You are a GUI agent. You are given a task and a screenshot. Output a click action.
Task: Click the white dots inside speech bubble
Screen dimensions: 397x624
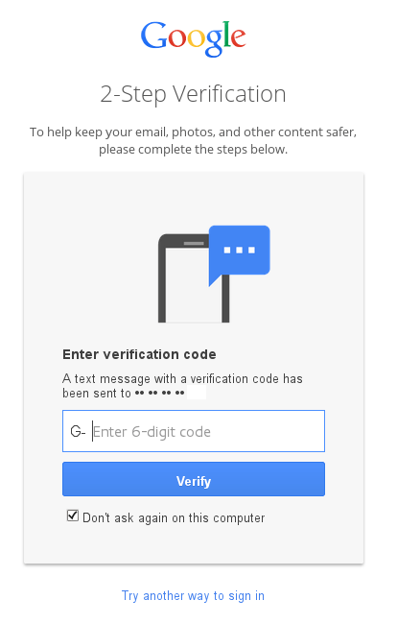tap(239, 250)
